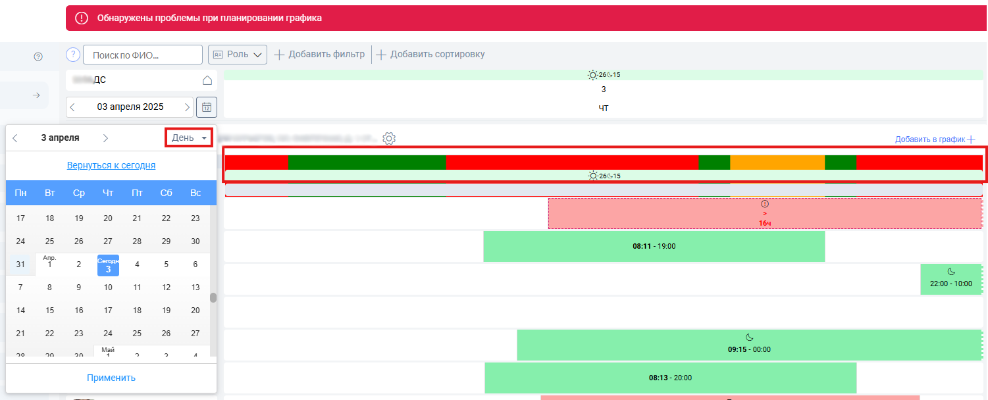Open the Роль filter dropdown

(238, 55)
